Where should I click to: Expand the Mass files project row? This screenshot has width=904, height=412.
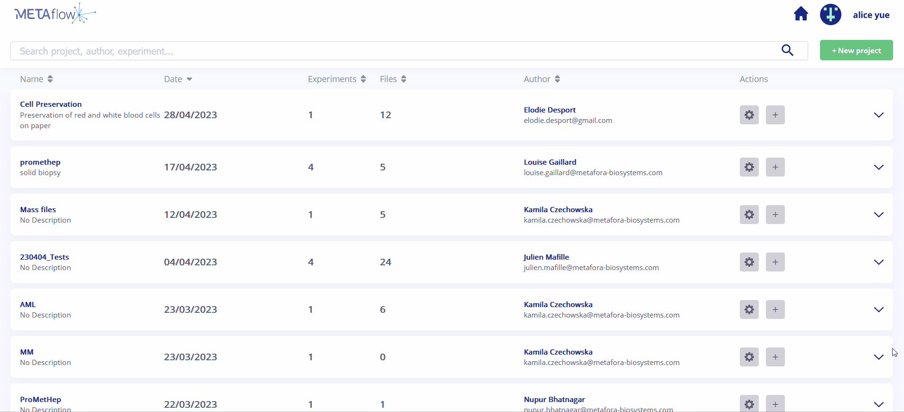[x=878, y=215]
